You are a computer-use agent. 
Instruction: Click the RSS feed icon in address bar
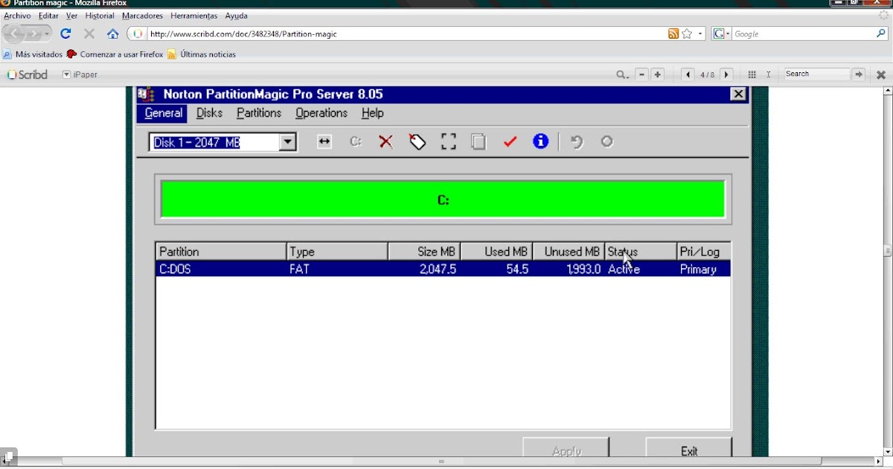pos(673,33)
